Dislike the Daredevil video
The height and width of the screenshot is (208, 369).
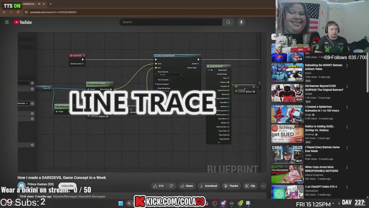click(171, 186)
